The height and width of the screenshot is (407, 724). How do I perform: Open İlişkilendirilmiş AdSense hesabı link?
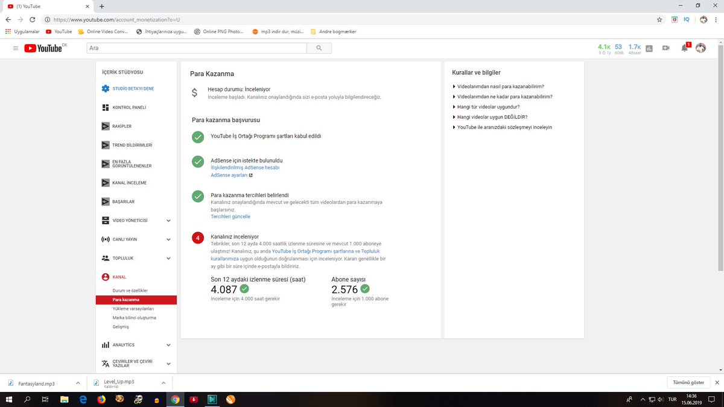click(x=245, y=168)
